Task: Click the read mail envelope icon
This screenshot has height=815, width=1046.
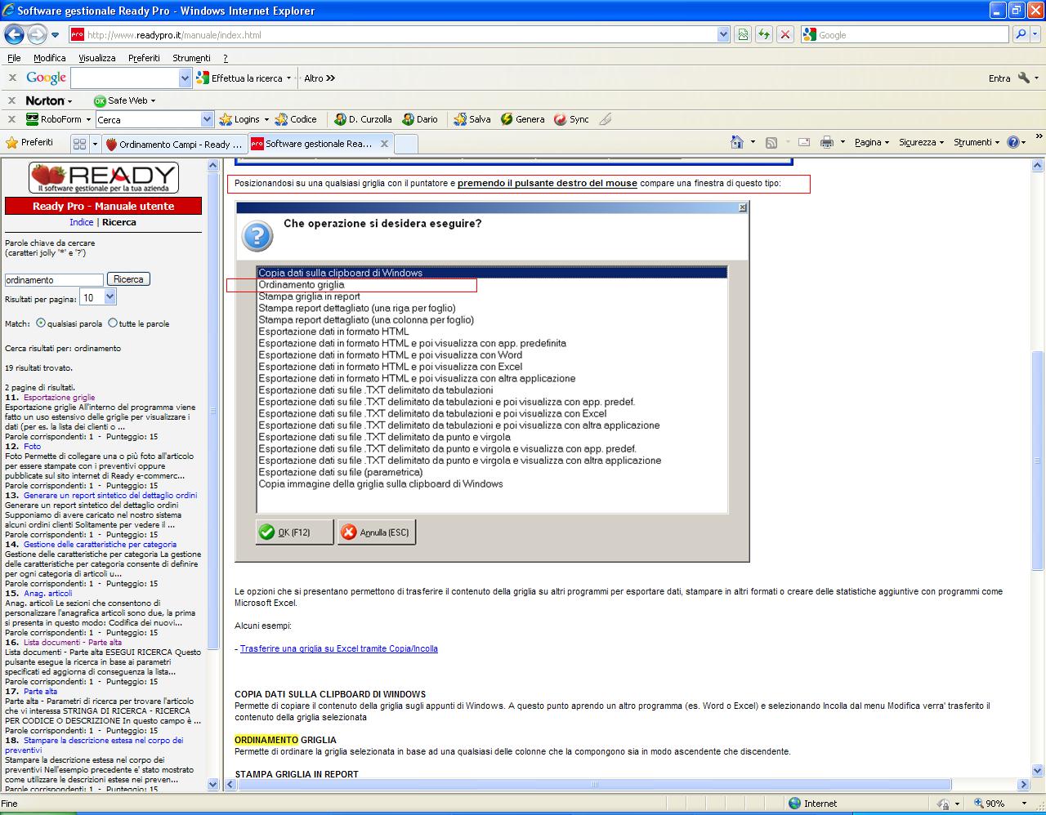Action: pos(803,142)
